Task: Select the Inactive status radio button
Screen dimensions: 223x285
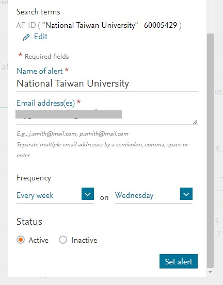Action: click(x=63, y=240)
